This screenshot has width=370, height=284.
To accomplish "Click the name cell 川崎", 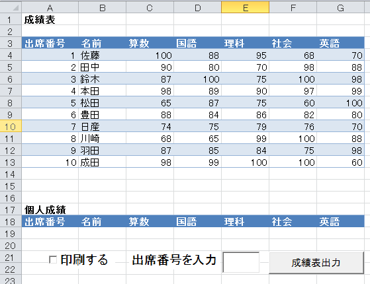I will (x=102, y=138).
